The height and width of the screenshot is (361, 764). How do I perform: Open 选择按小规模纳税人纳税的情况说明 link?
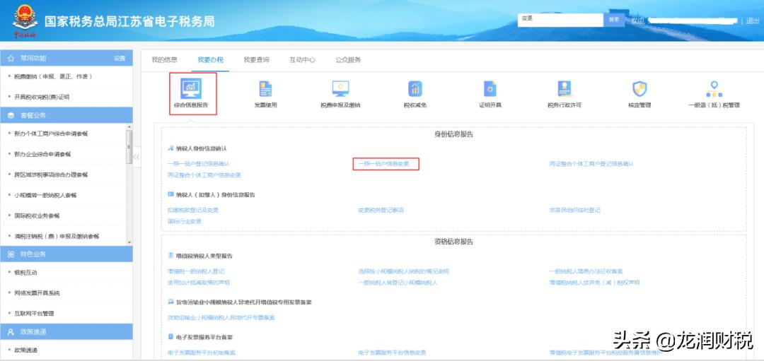click(403, 271)
